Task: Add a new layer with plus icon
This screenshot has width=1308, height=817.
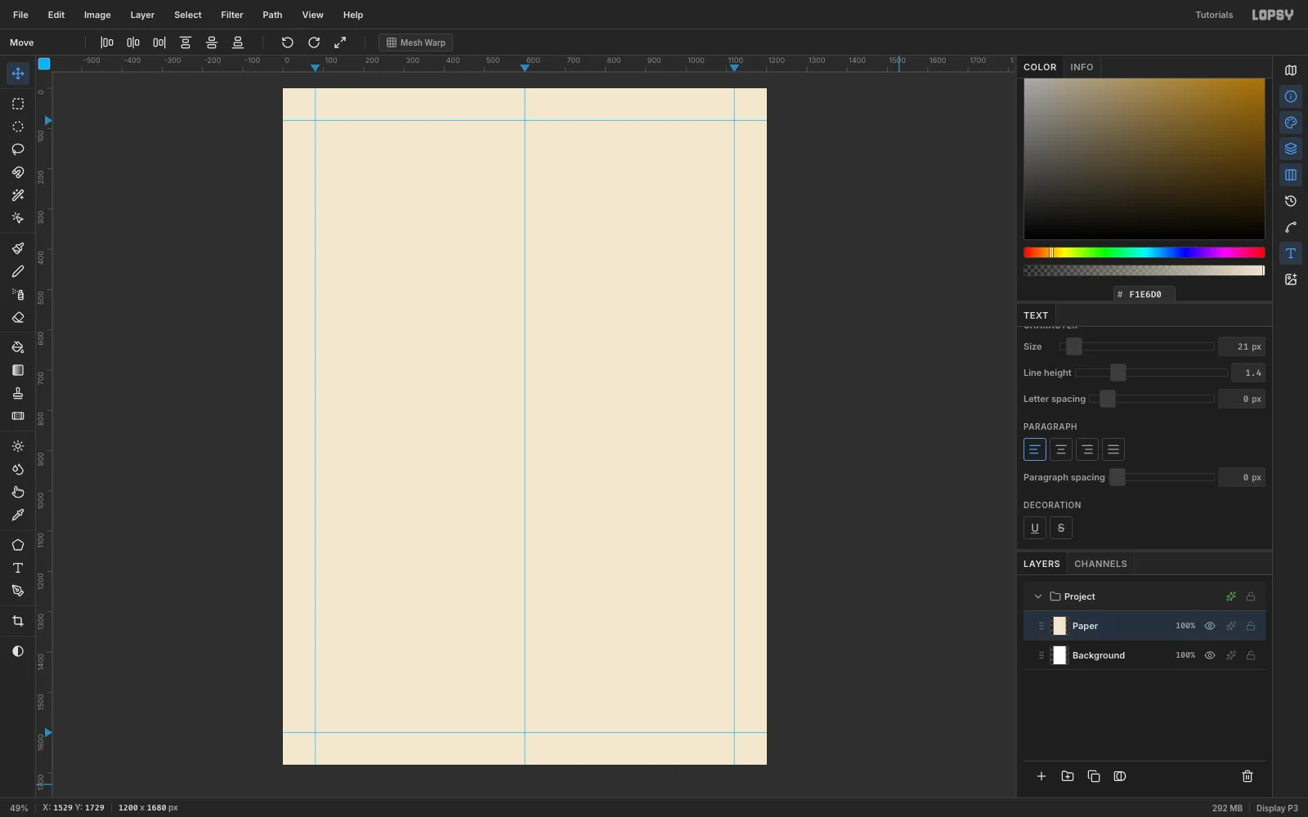Action: point(1041,776)
